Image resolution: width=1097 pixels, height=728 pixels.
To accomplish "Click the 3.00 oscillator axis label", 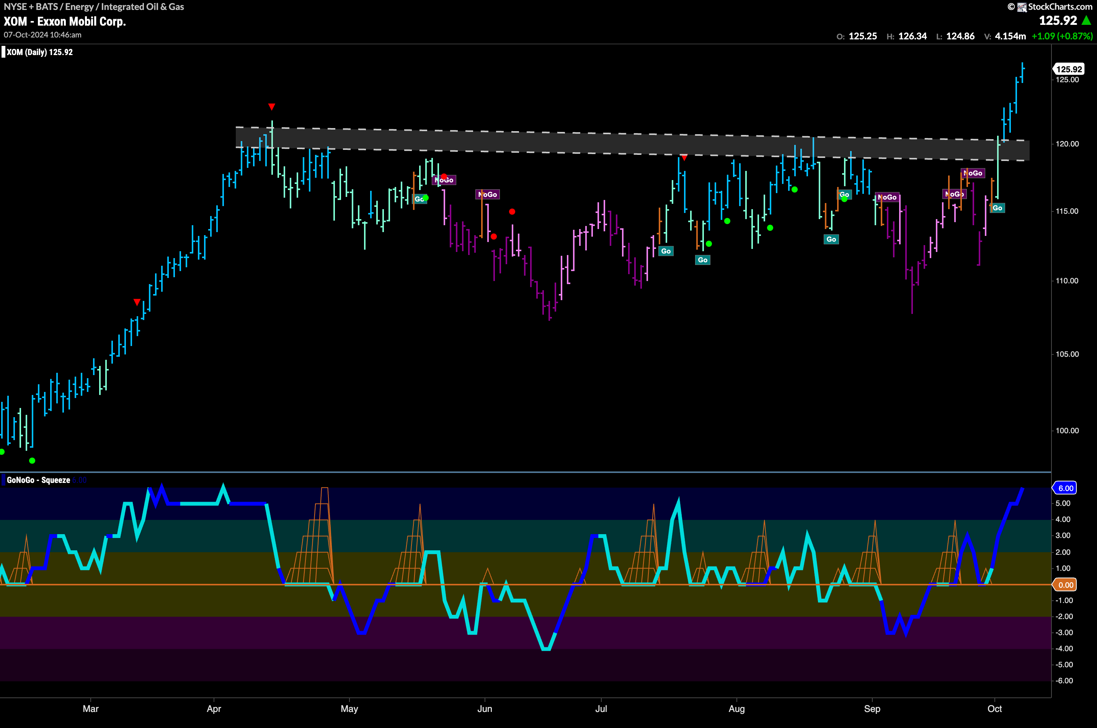I will 1063,536.
